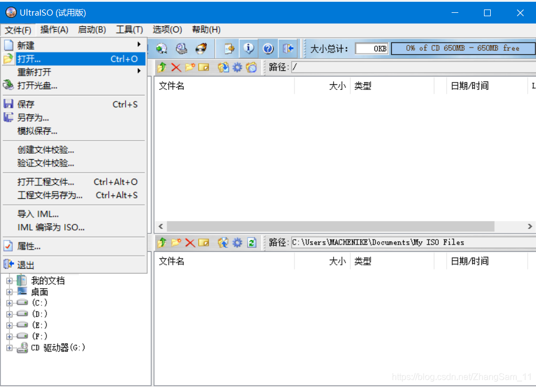
Task: Open the 启动(B) menu
Action: 92,30
